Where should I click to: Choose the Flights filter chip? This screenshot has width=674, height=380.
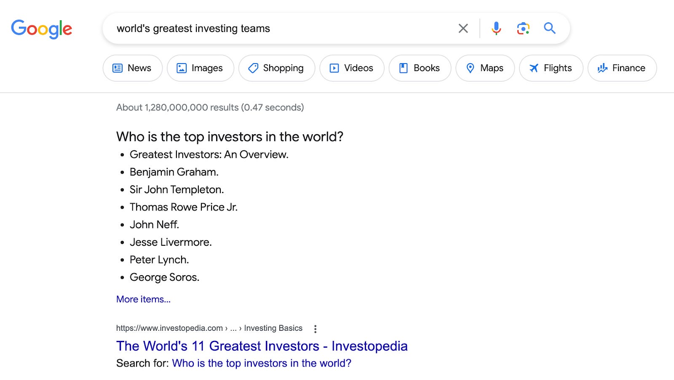tap(551, 68)
